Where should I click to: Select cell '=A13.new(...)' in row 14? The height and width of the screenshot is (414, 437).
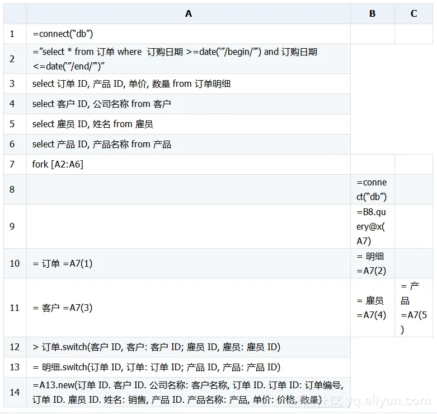pyautogui.click(x=189, y=392)
